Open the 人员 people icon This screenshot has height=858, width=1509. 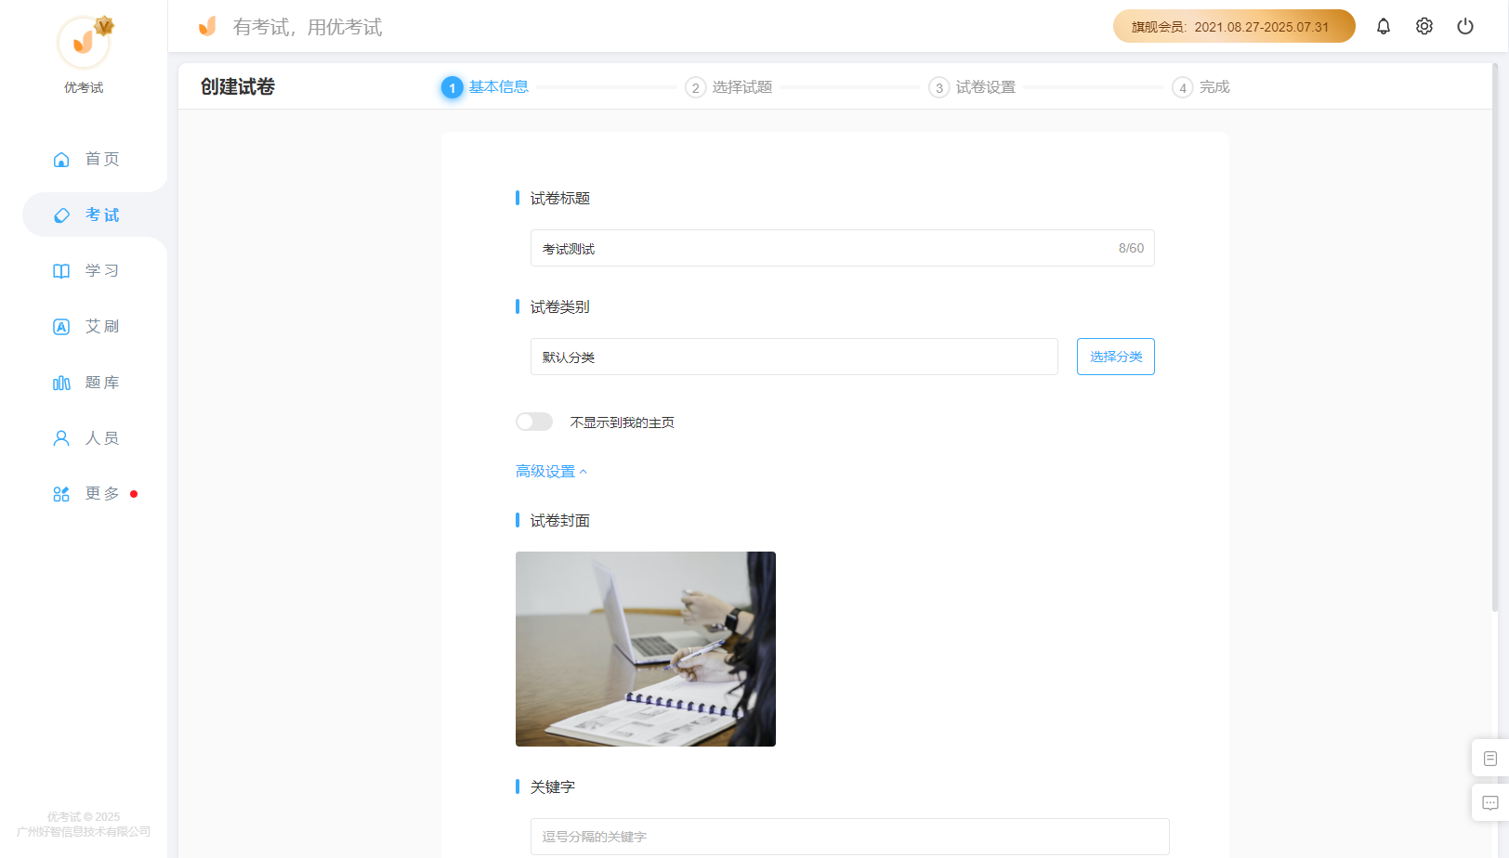tap(61, 438)
